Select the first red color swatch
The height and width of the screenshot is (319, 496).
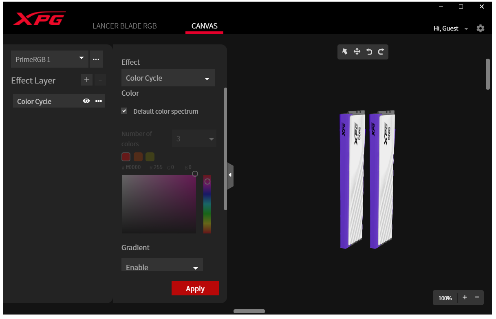[x=126, y=157]
